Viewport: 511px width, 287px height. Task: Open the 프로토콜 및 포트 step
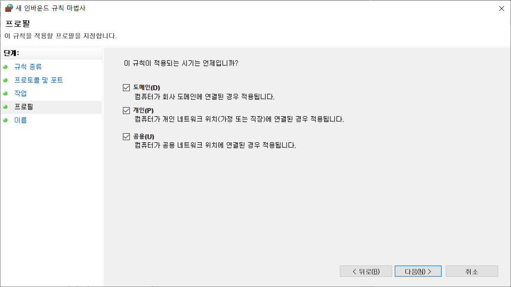pyautogui.click(x=39, y=80)
